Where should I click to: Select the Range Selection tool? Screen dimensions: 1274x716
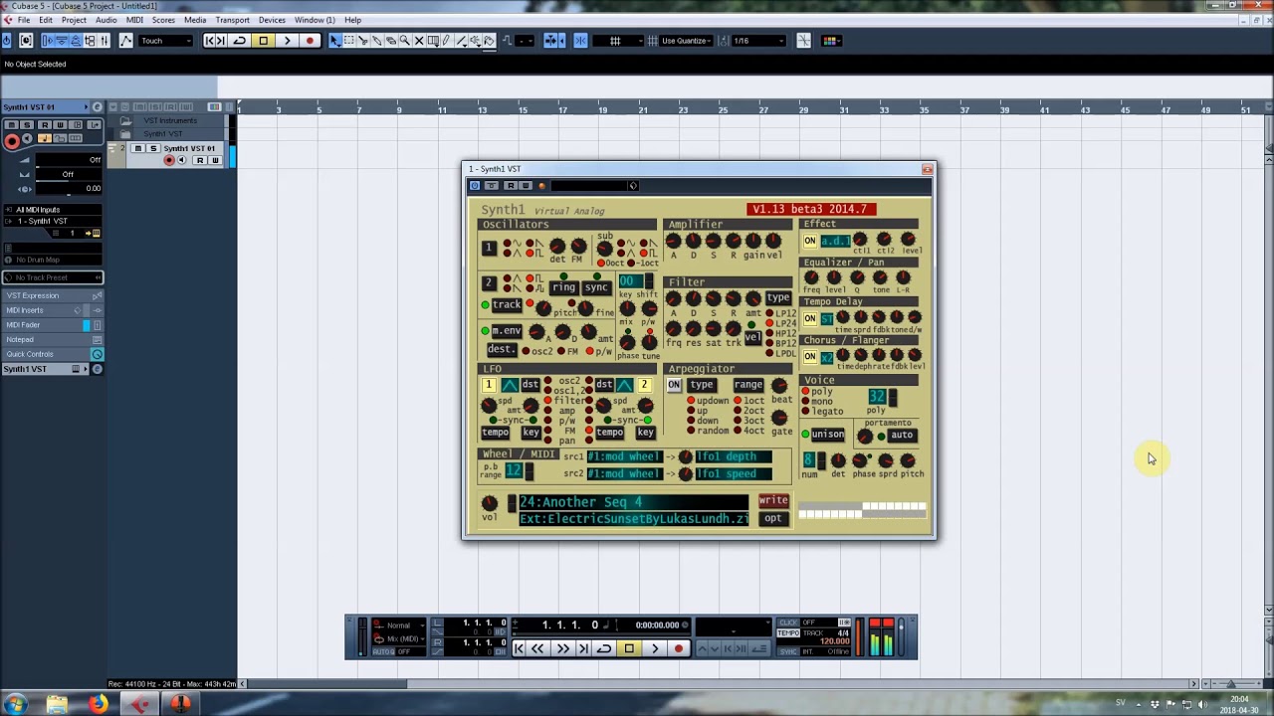[x=348, y=41]
